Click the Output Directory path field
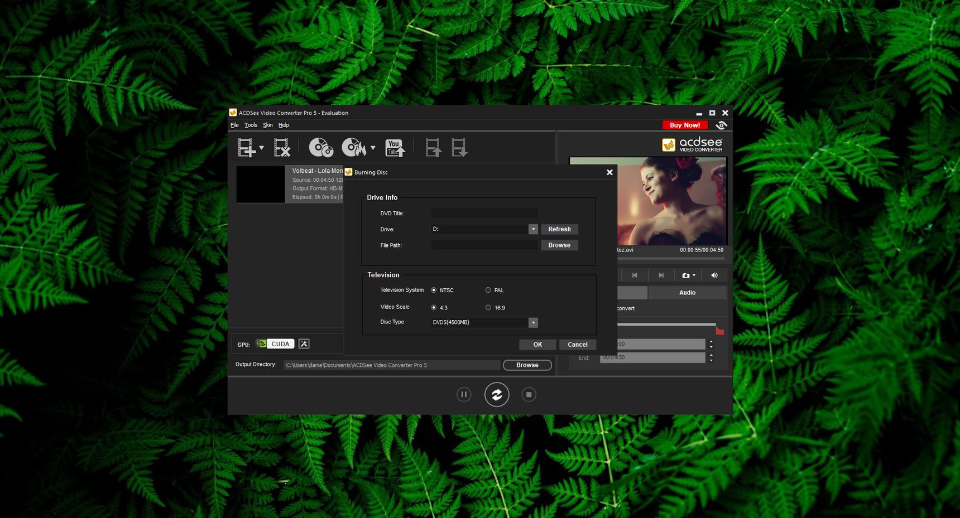The width and height of the screenshot is (960, 518). click(392, 365)
